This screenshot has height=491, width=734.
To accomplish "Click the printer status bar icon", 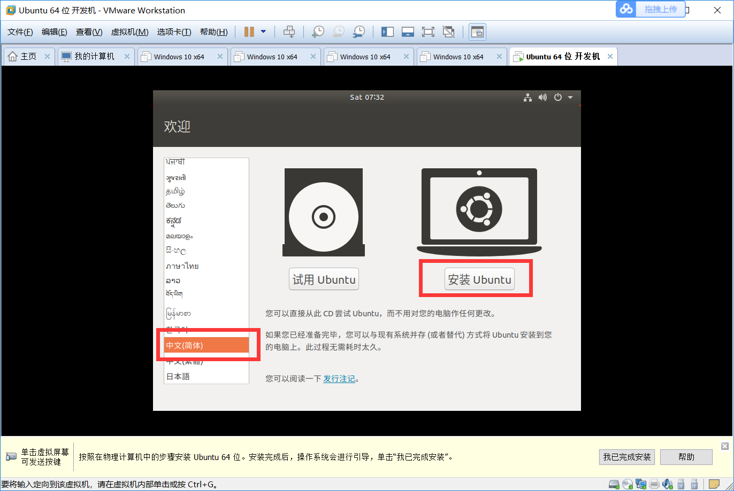I will [654, 485].
